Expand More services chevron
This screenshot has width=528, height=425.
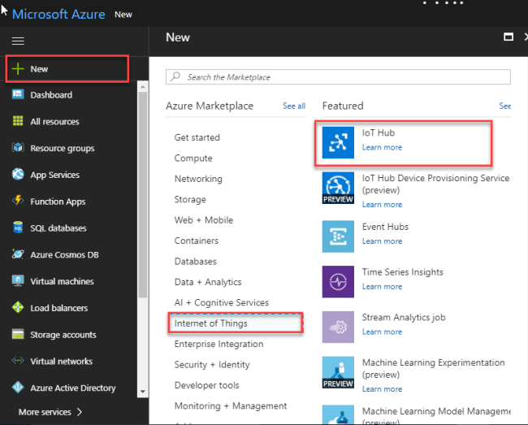[80, 412]
